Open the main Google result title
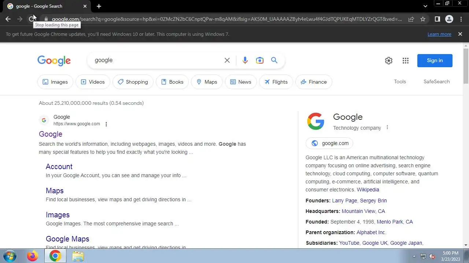The width and height of the screenshot is (469, 263). [x=51, y=134]
